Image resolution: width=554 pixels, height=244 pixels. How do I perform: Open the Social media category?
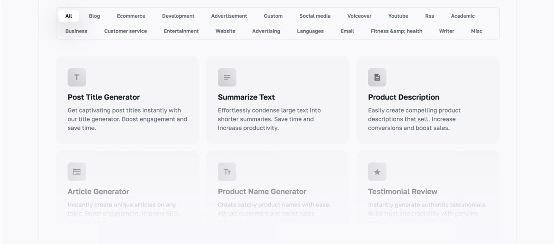click(315, 16)
